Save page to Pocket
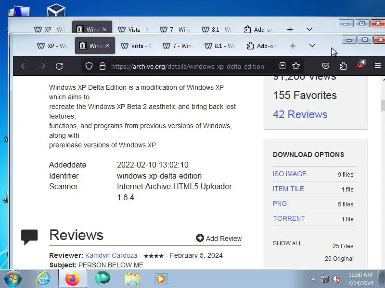The height and width of the screenshot is (288, 385). (326, 66)
